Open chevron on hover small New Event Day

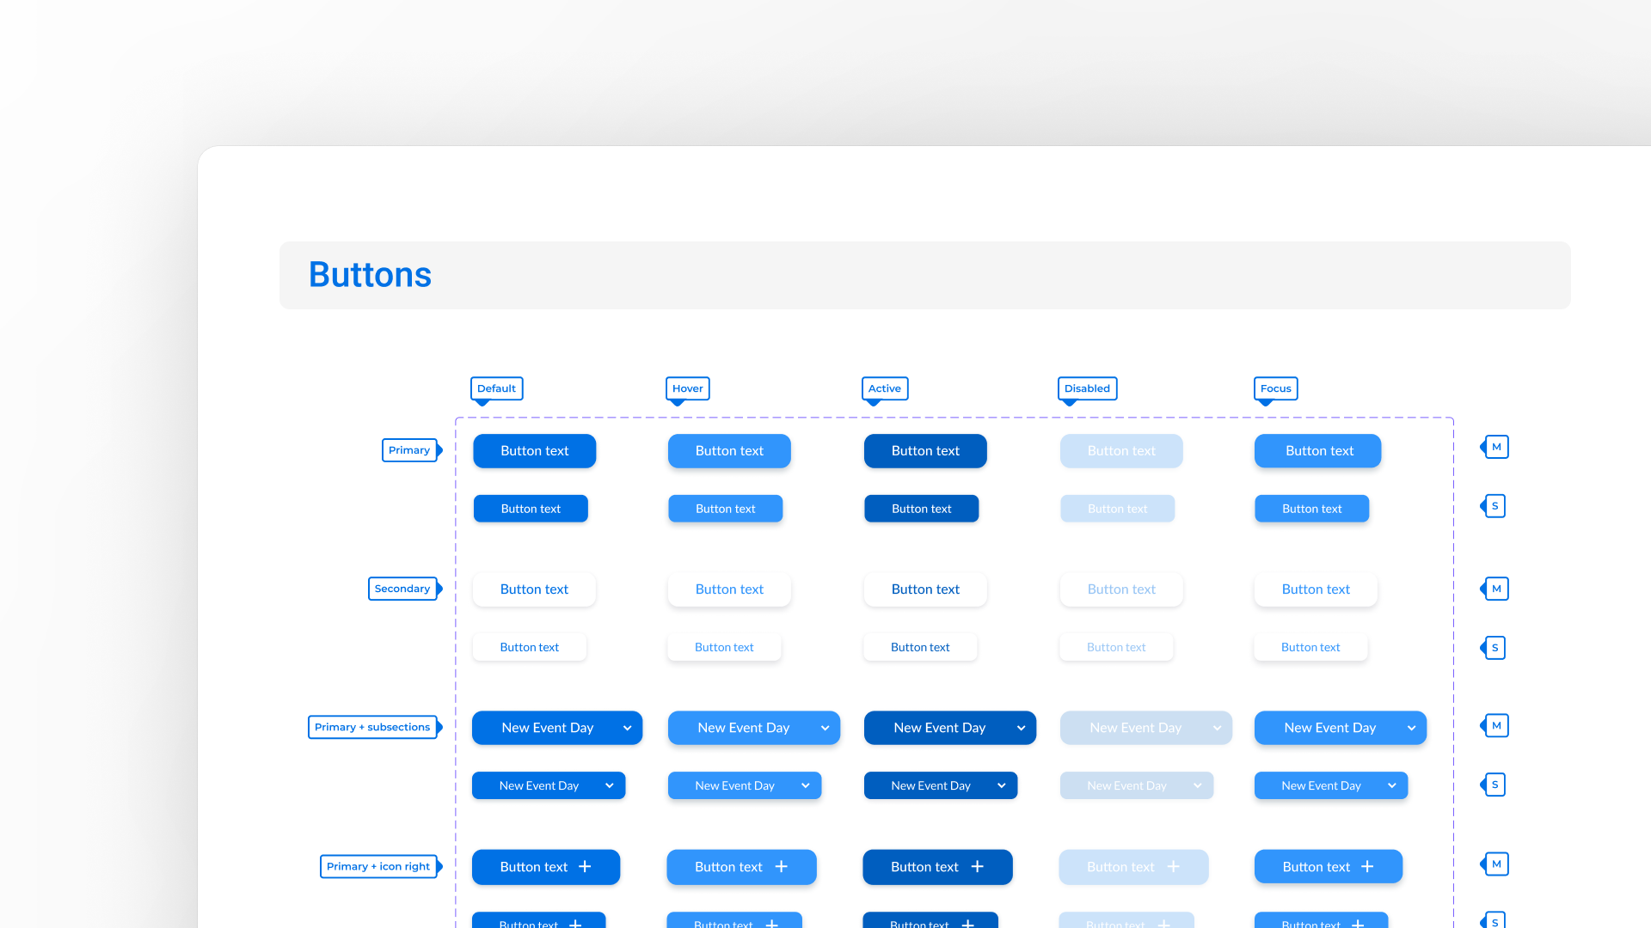805,786
